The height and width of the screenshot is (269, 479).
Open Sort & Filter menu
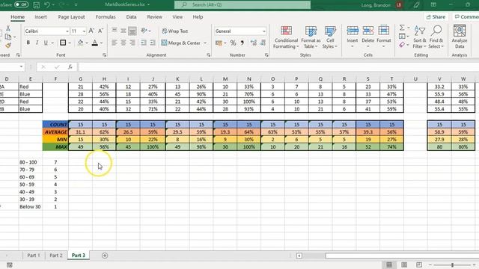click(419, 37)
